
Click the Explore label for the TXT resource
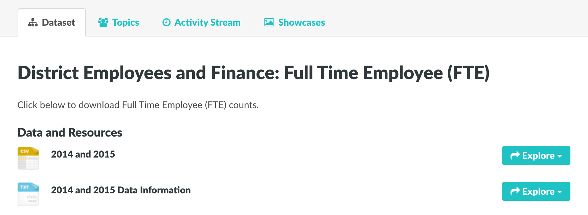click(538, 191)
